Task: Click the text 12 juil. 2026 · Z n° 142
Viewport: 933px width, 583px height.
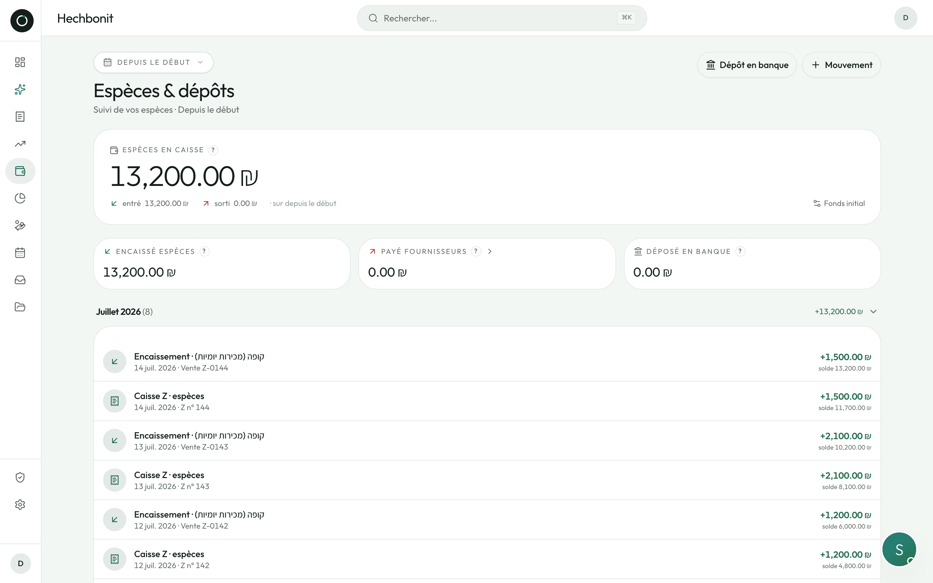Action: [172, 566]
